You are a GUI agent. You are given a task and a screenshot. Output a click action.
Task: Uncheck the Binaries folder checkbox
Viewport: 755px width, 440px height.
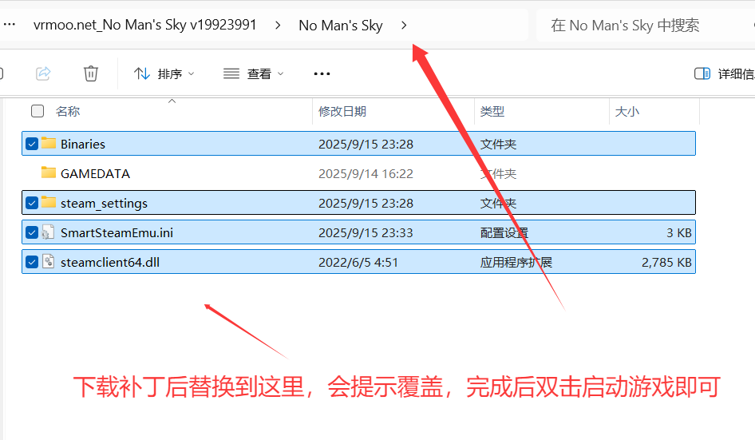pos(32,144)
